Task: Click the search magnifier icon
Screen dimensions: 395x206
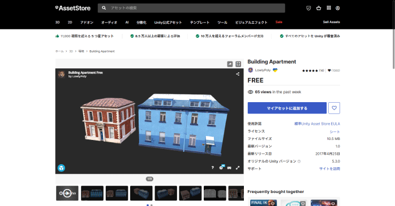Action: [x=104, y=8]
